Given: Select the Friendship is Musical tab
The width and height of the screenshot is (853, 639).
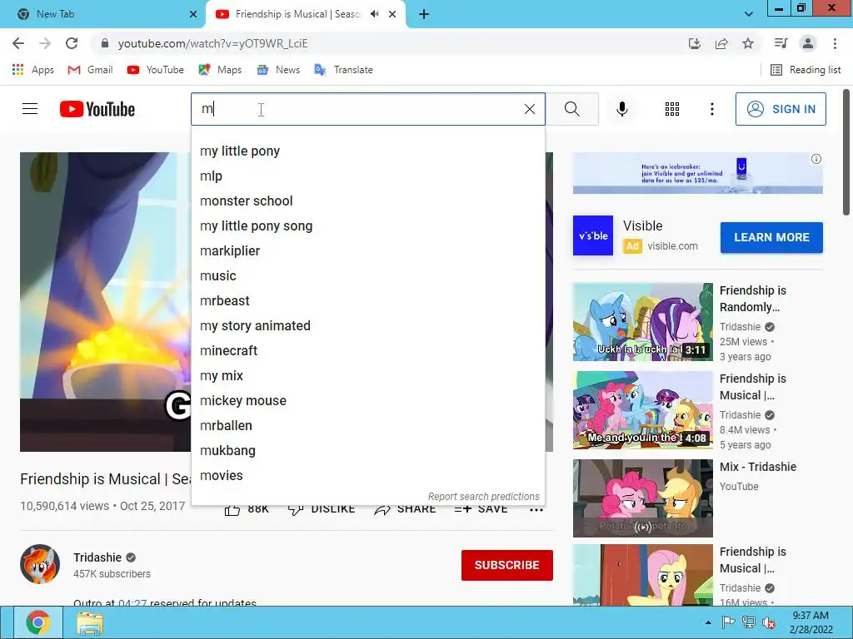Looking at the screenshot, I should tap(297, 14).
